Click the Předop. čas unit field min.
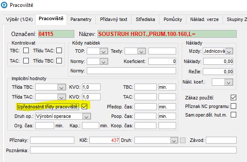 [167, 107]
